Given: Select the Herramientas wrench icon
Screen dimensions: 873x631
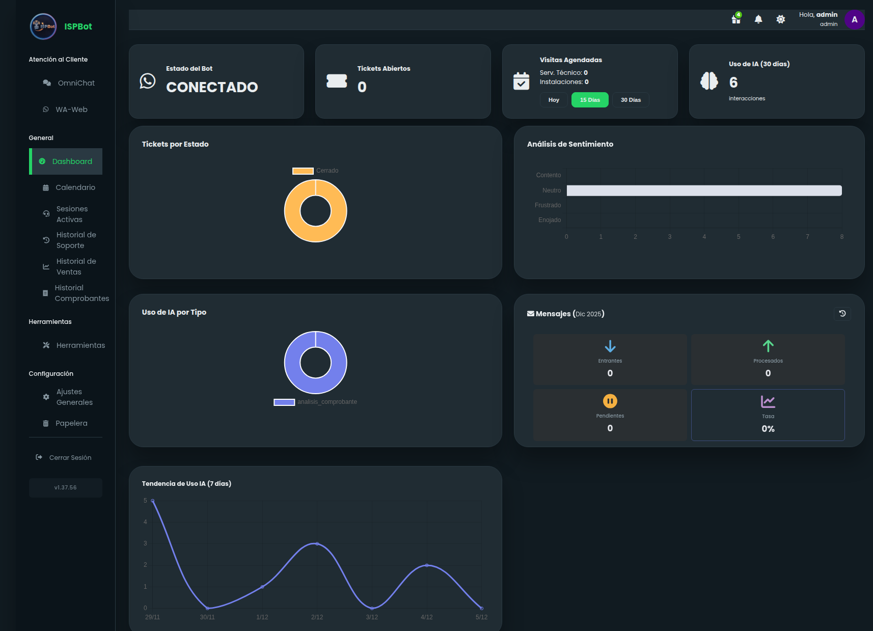Looking at the screenshot, I should [x=46, y=345].
